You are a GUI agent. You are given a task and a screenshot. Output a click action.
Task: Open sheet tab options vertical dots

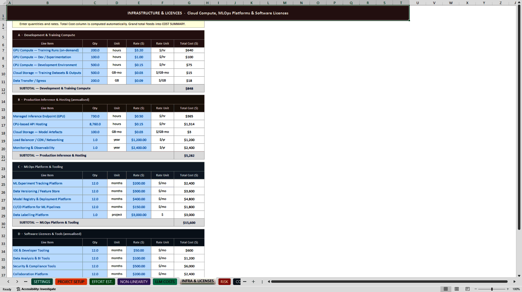click(262, 282)
